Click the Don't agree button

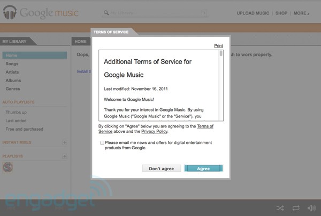(x=162, y=169)
